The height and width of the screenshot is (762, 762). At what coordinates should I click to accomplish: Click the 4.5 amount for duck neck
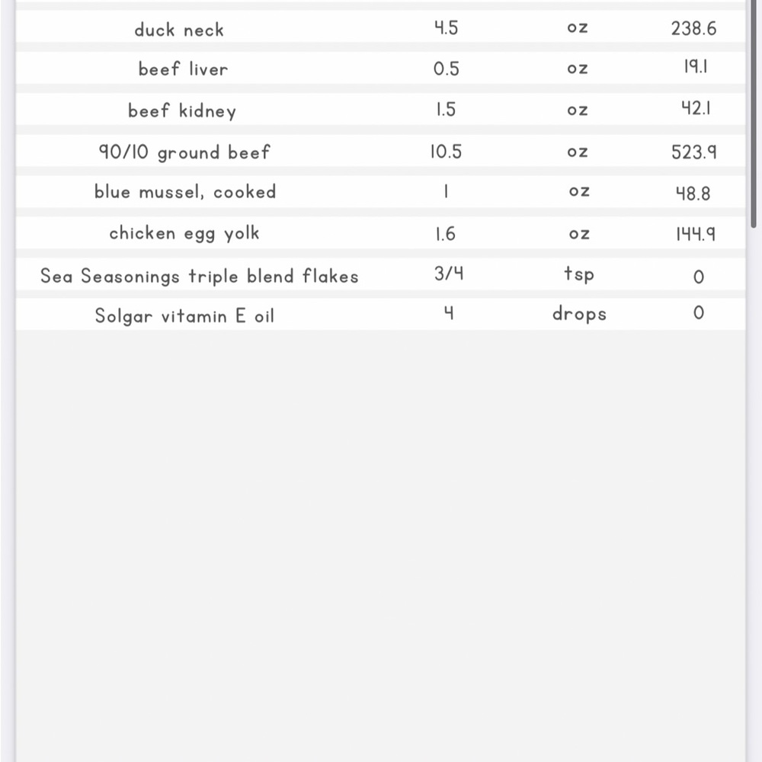(446, 28)
